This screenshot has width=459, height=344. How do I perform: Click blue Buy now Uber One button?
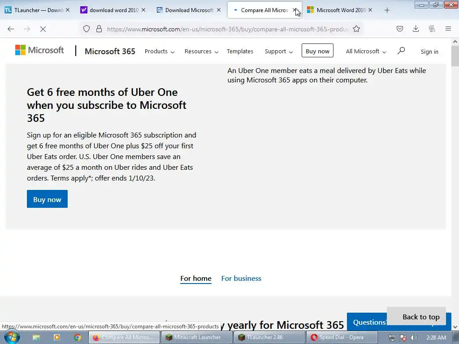(47, 199)
